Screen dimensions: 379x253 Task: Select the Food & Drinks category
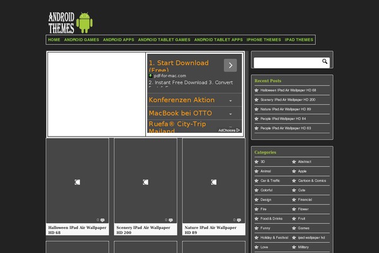(272, 218)
